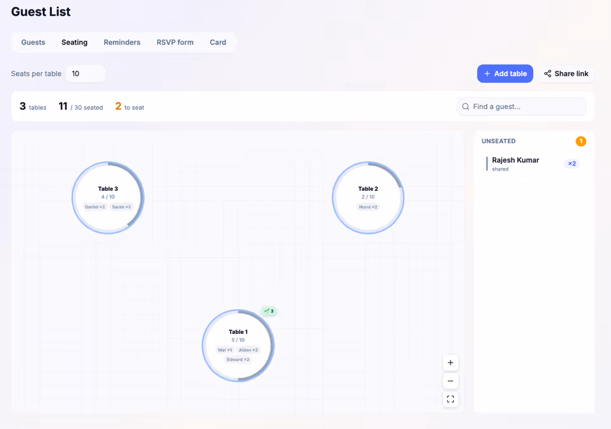Click the share icon on Share link
Screen dimensions: 611x429
548,74
